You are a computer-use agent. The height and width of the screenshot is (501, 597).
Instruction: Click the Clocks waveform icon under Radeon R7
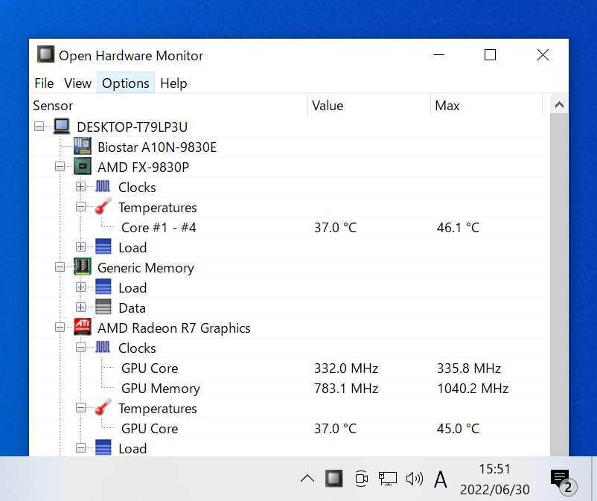(103, 347)
